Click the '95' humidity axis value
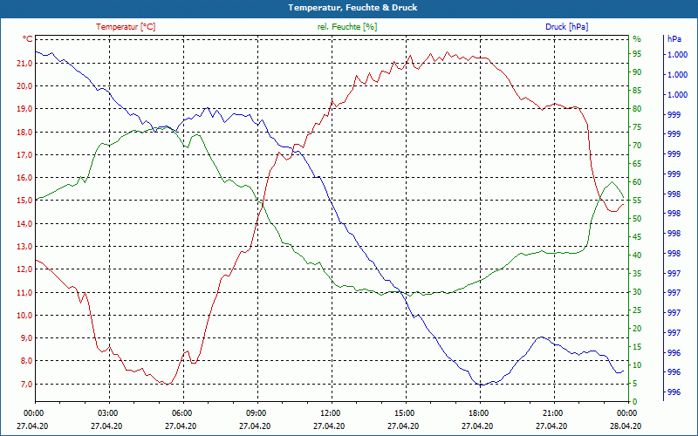Screen dimensions: 698x436 pyautogui.click(x=637, y=54)
